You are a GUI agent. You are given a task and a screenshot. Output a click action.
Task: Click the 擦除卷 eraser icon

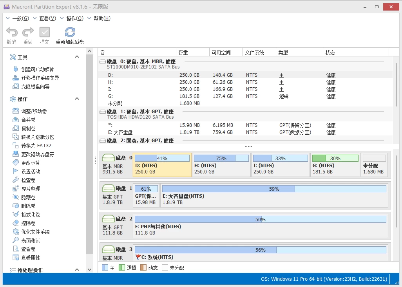16,223
